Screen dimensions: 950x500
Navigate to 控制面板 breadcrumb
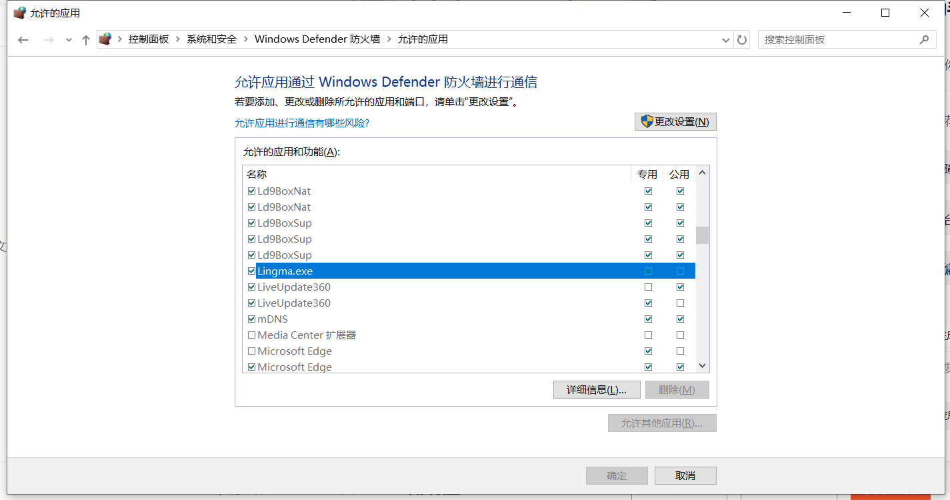(149, 39)
